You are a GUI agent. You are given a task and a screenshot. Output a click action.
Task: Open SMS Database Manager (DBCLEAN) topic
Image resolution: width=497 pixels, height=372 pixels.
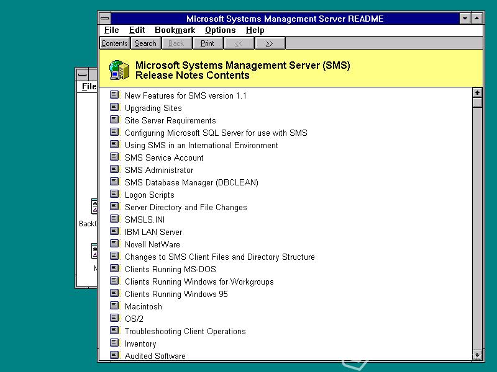(x=192, y=182)
